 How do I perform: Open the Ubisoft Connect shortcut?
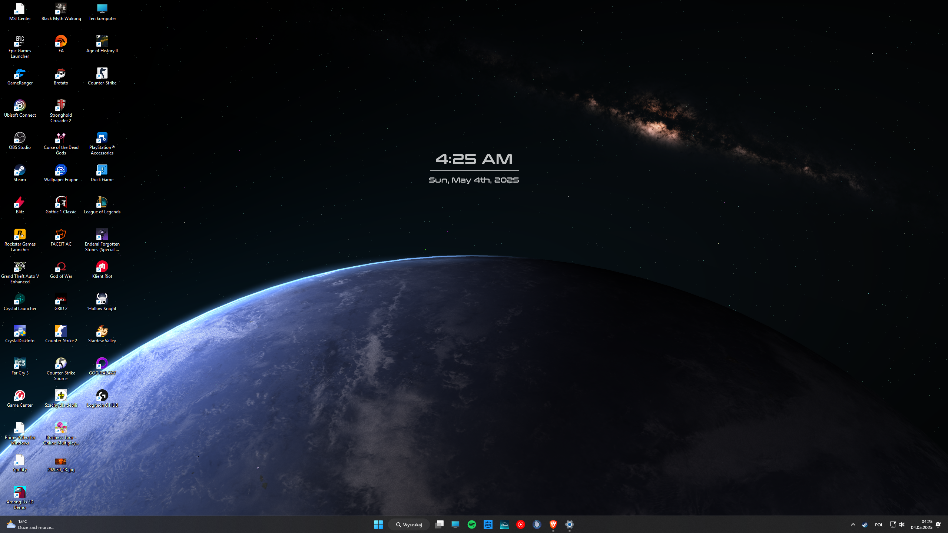(x=20, y=109)
